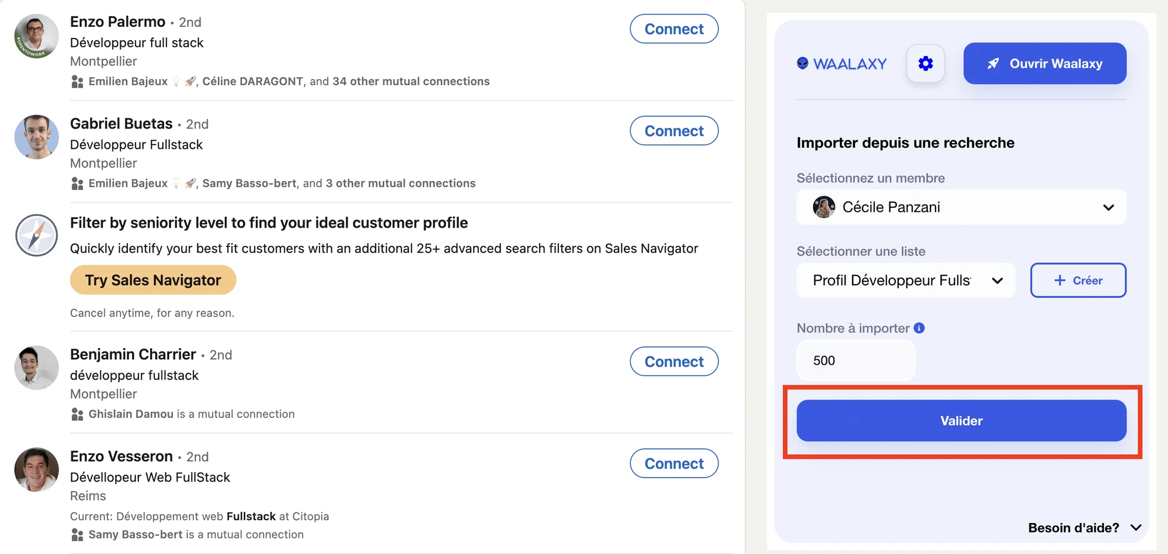Click Enzo Vesseron's avatar
This screenshot has width=1168, height=554.
click(36, 470)
